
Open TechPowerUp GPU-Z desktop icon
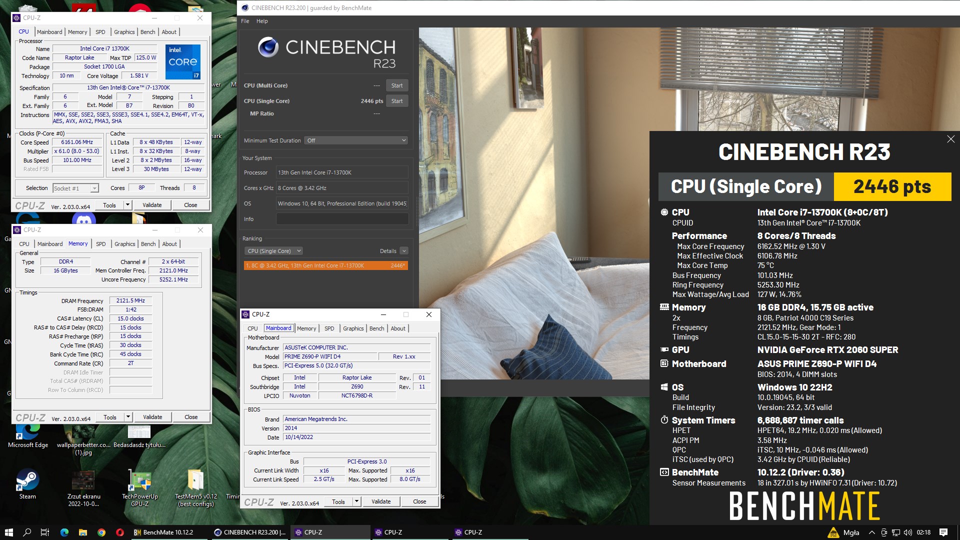tap(140, 481)
